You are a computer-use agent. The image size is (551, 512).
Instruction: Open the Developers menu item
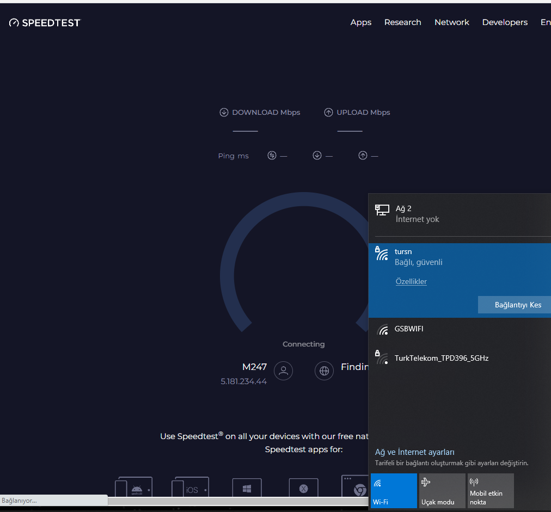click(x=505, y=22)
